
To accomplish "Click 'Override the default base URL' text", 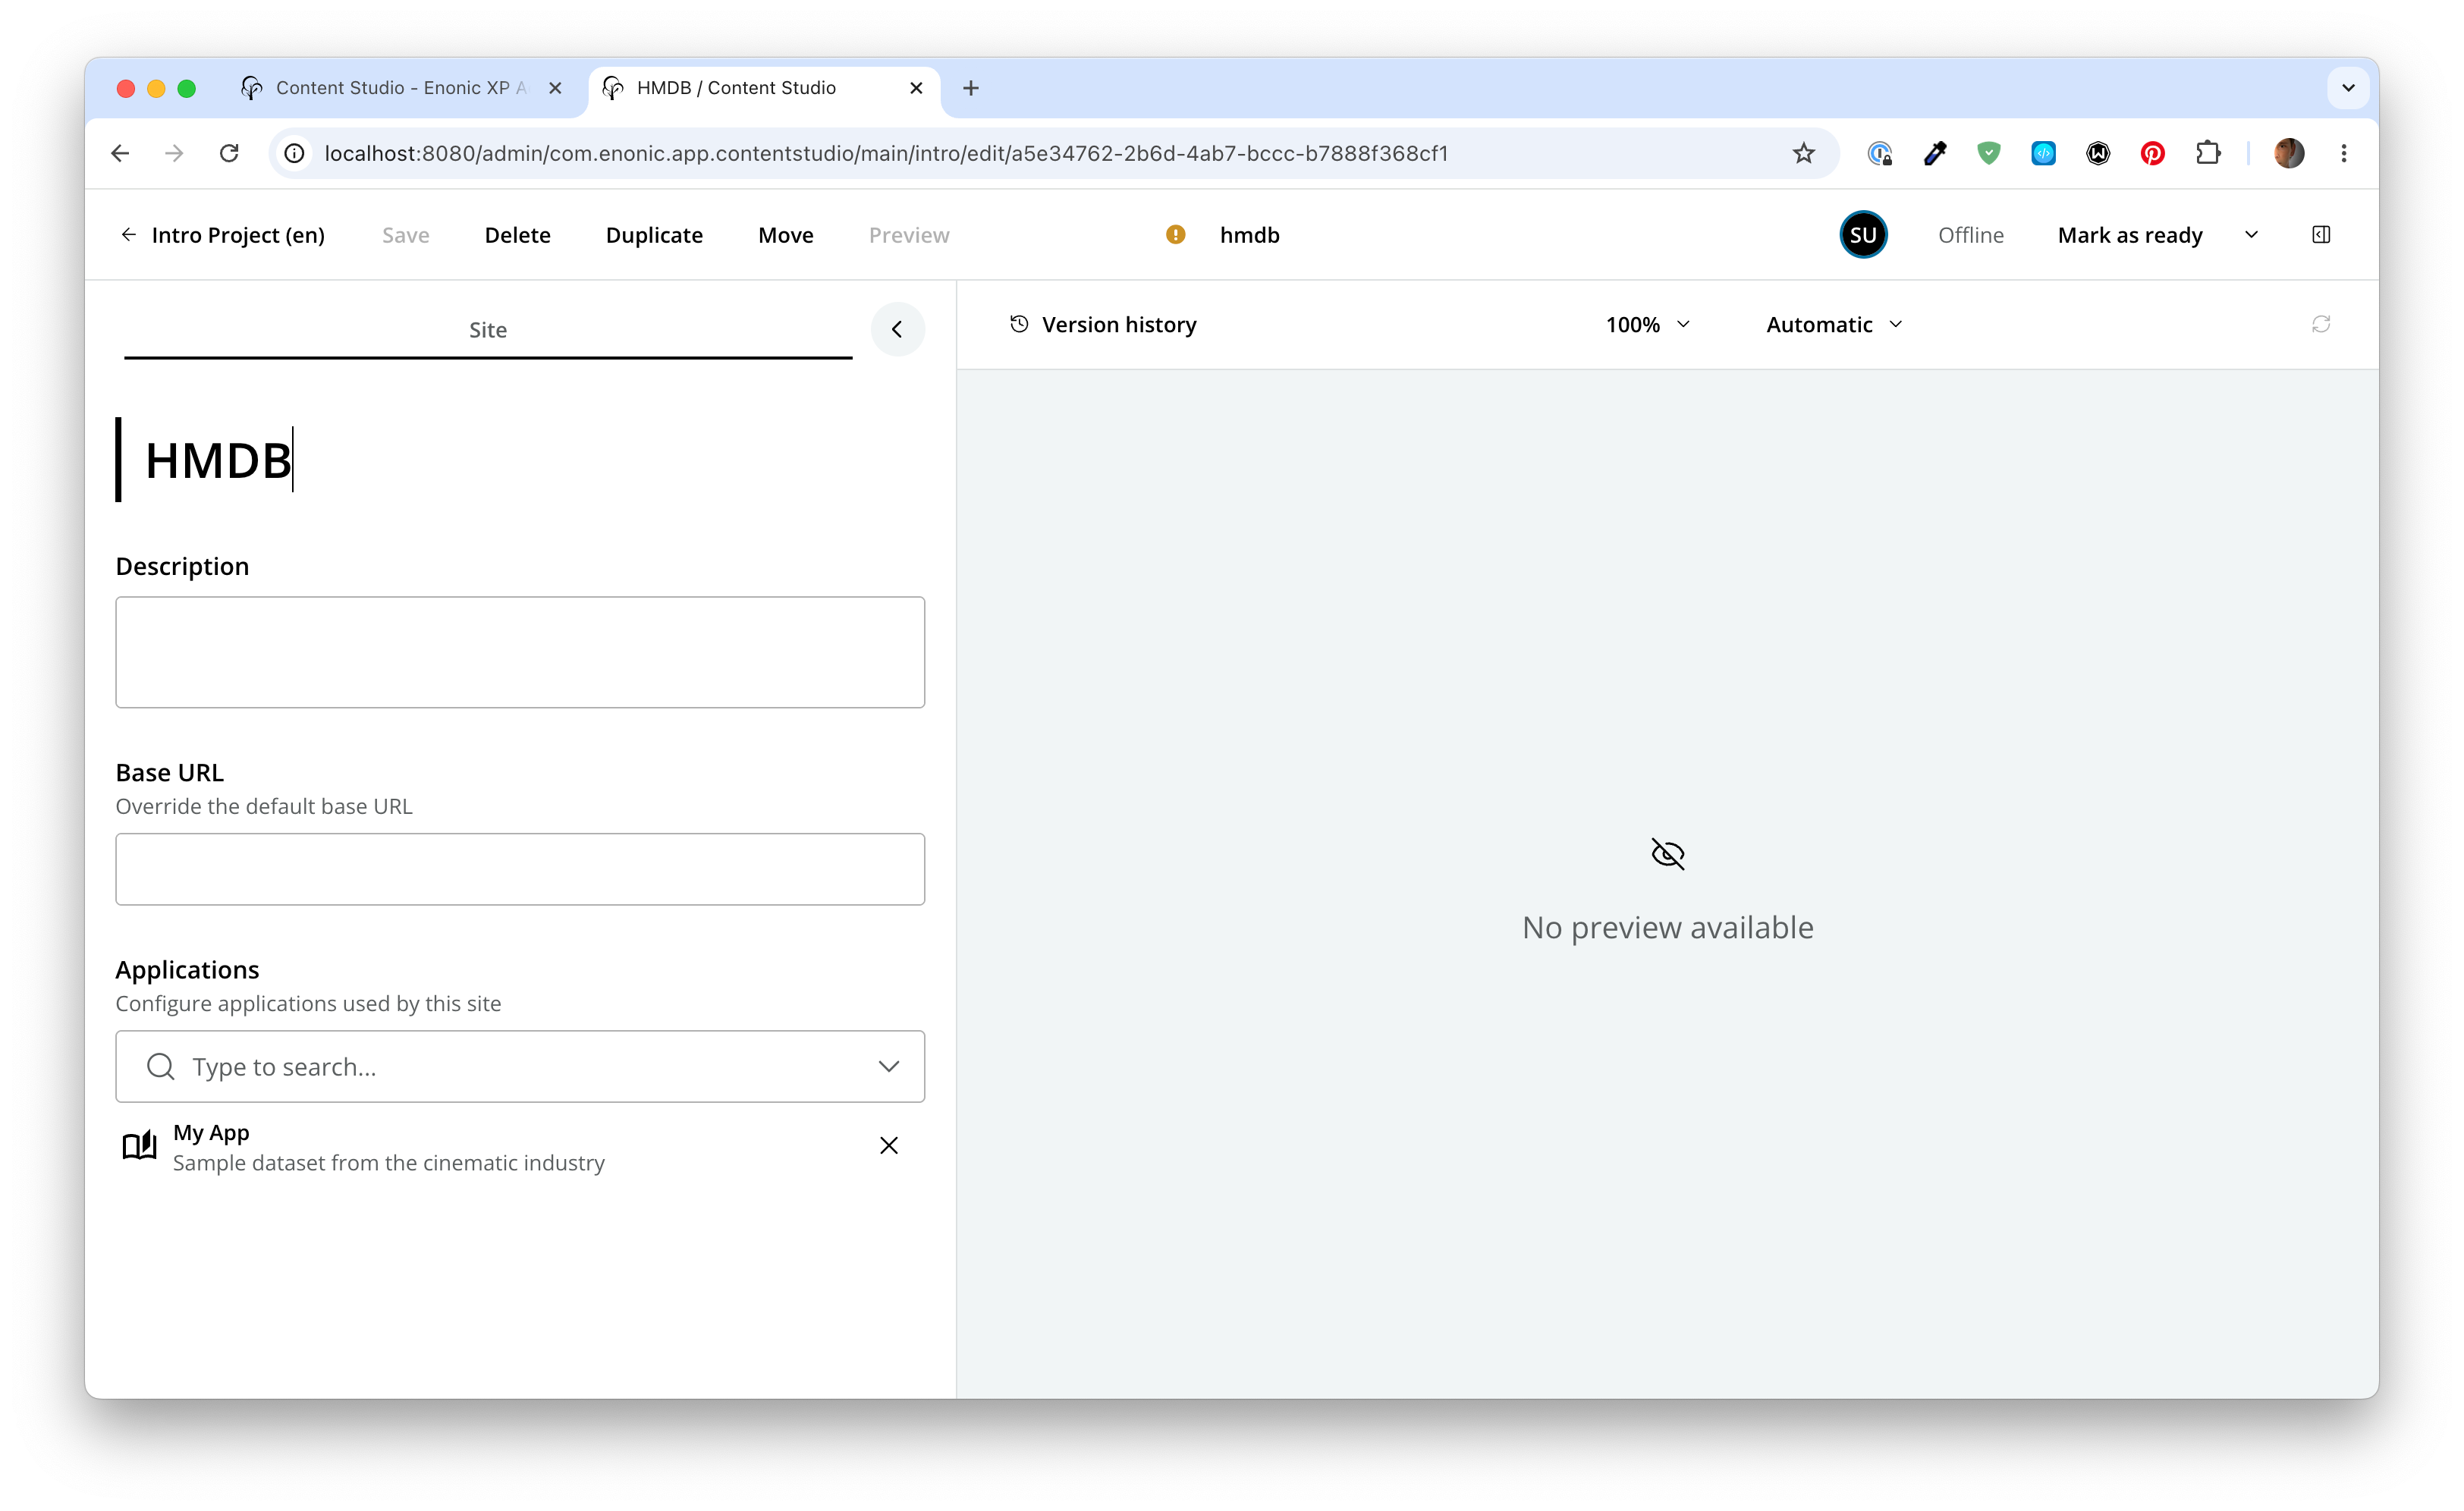I will pyautogui.click(x=264, y=806).
